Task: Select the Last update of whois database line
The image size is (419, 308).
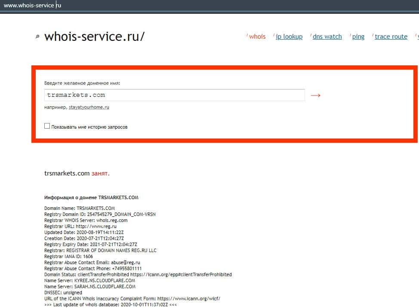Action: coord(111,305)
